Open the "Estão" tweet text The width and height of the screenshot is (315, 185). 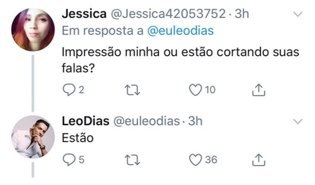click(x=78, y=138)
